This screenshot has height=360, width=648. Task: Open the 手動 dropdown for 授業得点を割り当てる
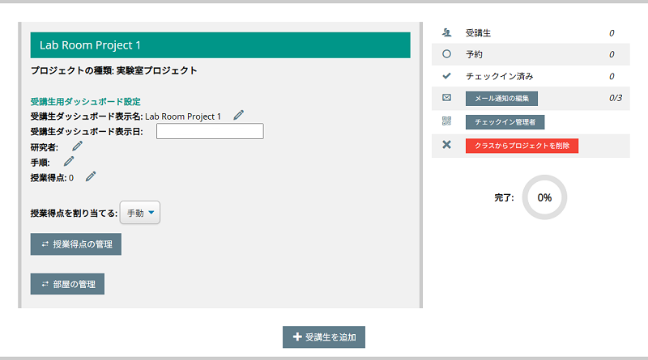(x=141, y=213)
